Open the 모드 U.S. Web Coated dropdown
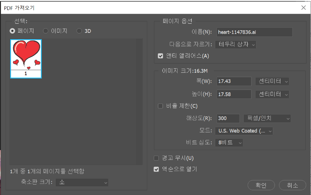This screenshot has height=195, width=311. click(x=244, y=131)
